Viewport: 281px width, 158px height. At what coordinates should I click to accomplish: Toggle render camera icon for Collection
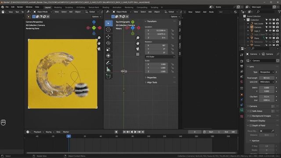(277, 20)
